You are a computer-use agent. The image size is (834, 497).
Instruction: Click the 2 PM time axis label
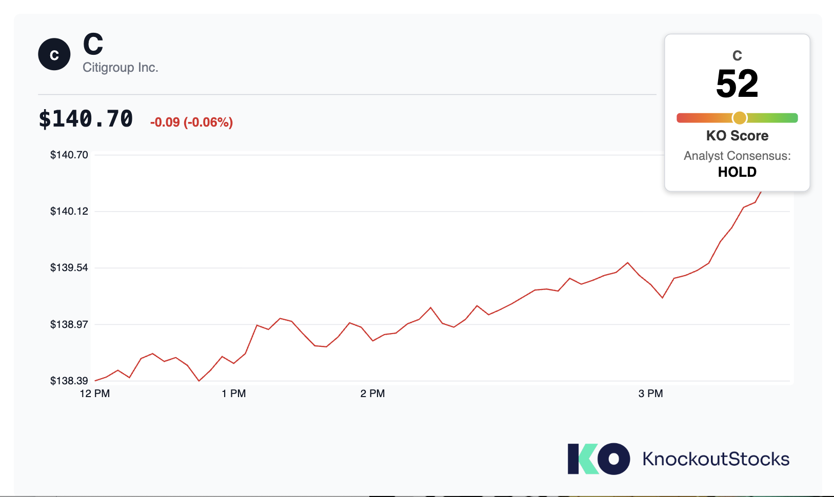[x=373, y=394]
